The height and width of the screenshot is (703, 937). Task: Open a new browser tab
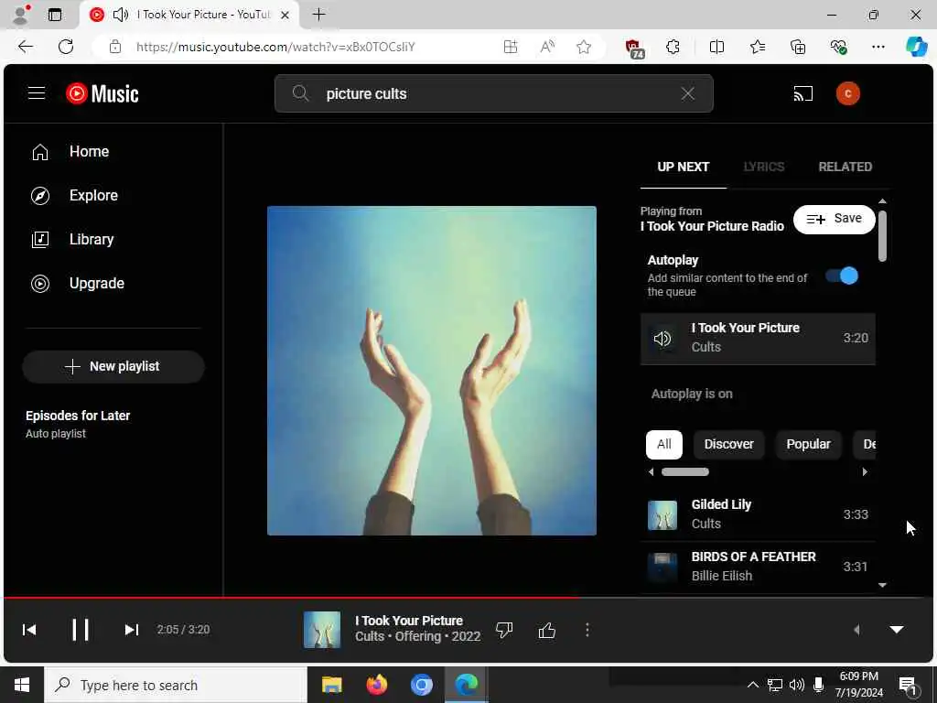pos(319,15)
